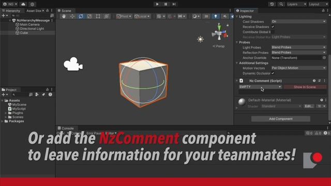Open Nz Comment preset settings icon
The width and height of the screenshot is (331, 186).
coord(320,81)
